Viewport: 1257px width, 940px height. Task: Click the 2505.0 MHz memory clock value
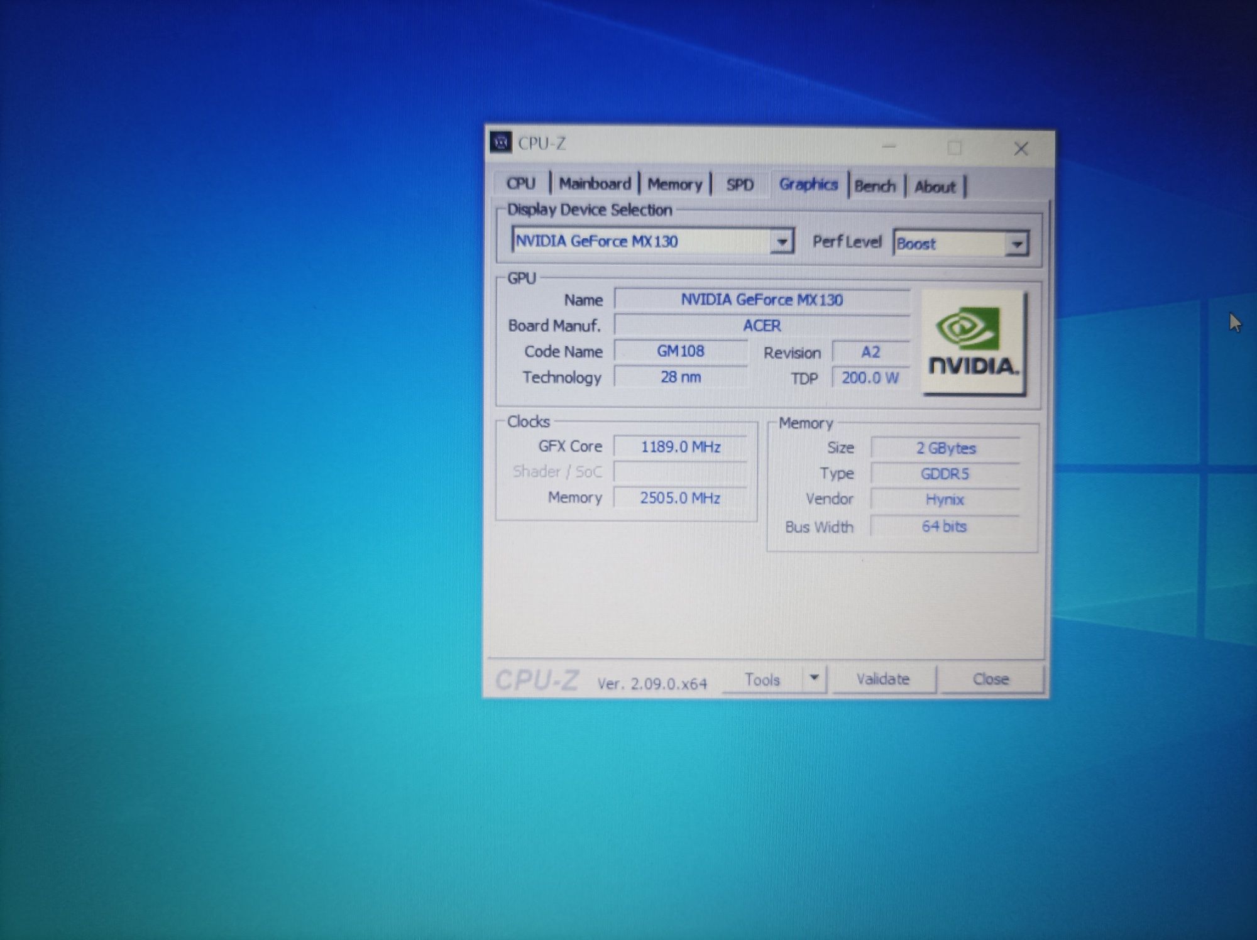[681, 498]
